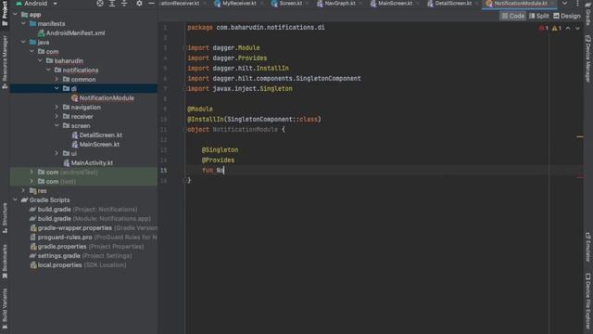Viewport: 593px width, 334px height.
Task: Open Structure tool window
Action: click(5, 219)
